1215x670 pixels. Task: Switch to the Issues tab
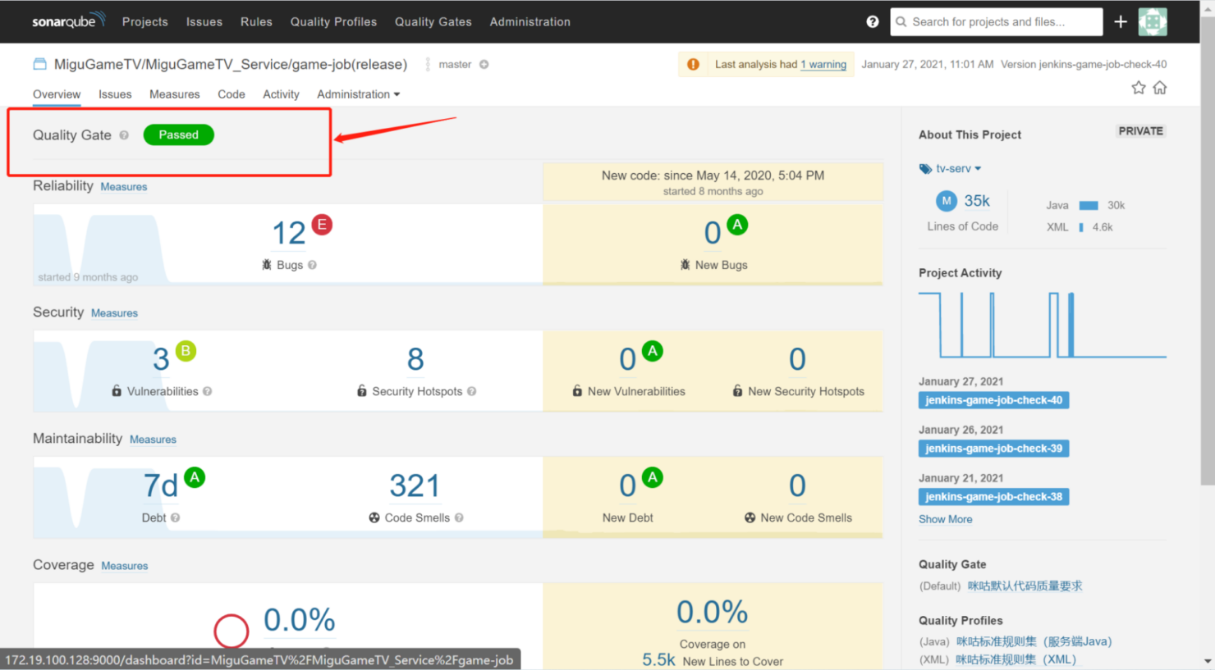click(x=115, y=93)
